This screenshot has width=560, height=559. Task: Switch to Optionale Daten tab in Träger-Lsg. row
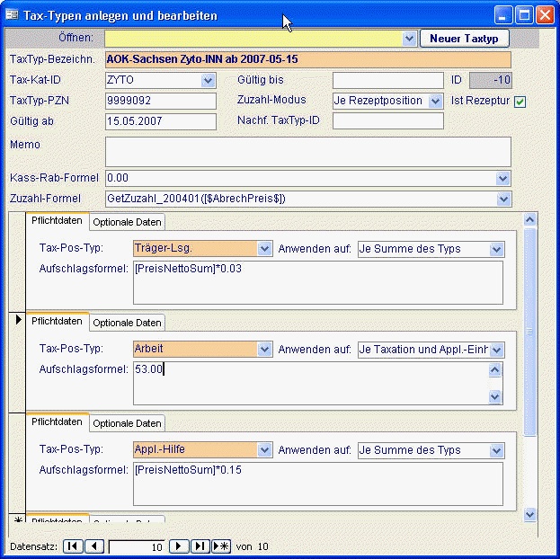[127, 222]
